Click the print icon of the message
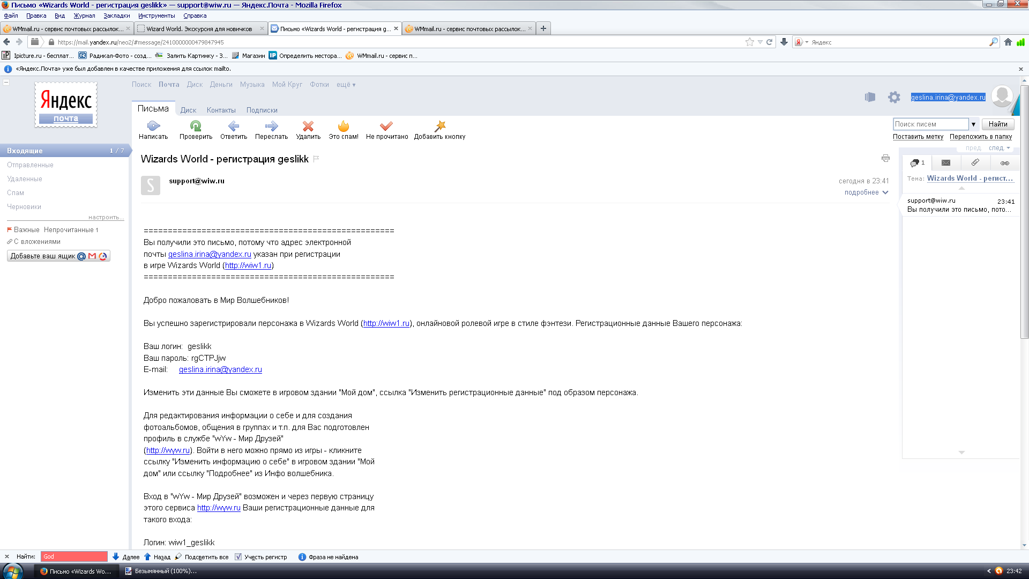Screen dimensions: 1029x579 885,158
